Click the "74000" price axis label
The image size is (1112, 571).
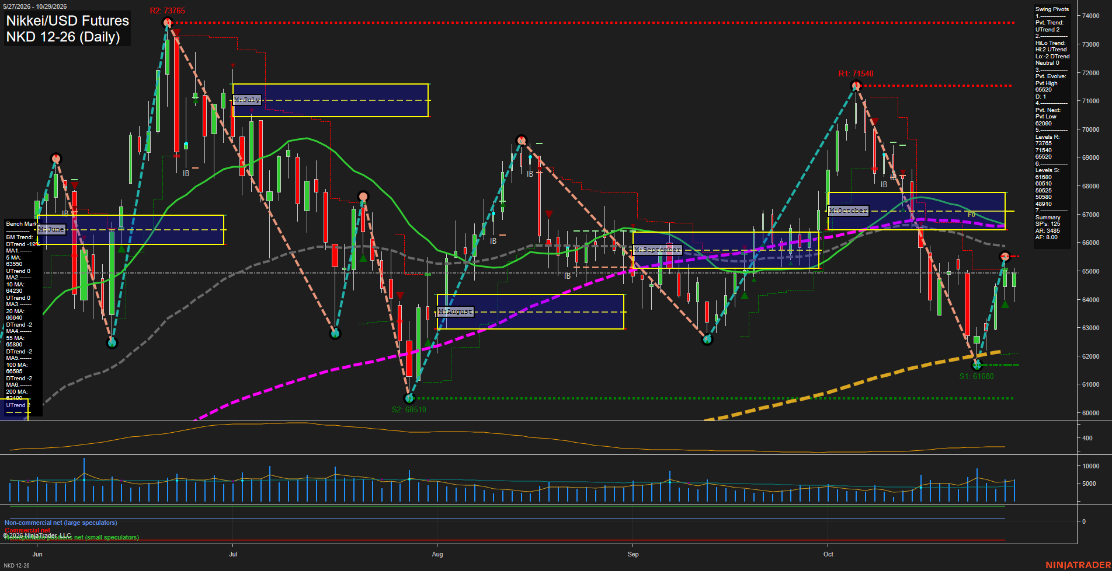(1091, 16)
